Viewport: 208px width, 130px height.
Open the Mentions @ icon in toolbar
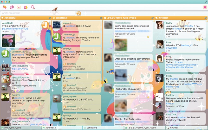[x=12, y=7]
